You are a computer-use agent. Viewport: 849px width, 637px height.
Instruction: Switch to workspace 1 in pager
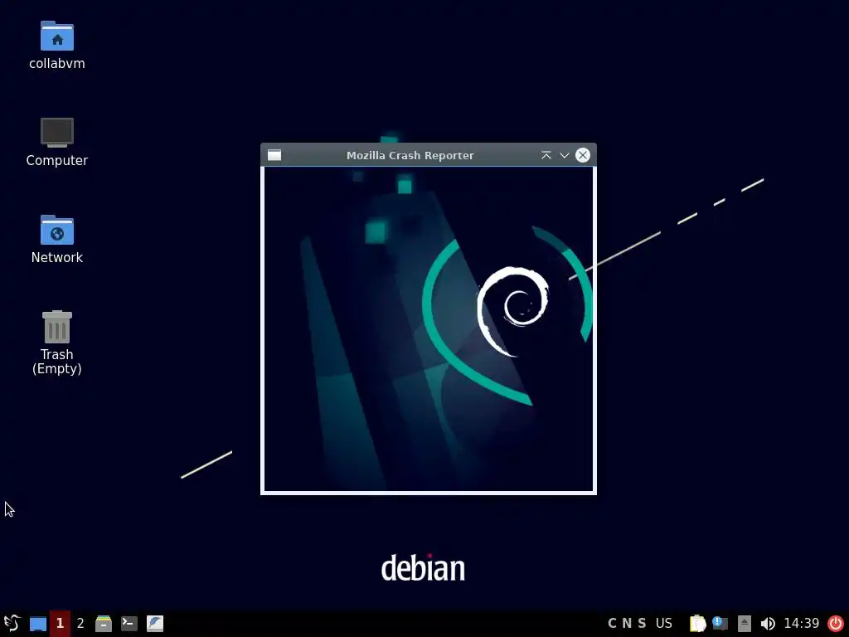tap(60, 623)
